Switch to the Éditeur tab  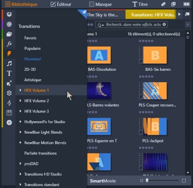tap(61, 4)
